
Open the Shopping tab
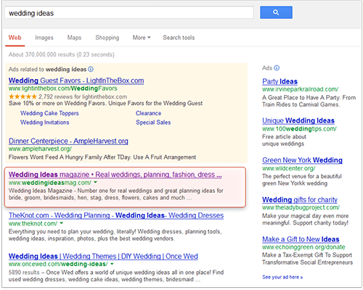[107, 38]
